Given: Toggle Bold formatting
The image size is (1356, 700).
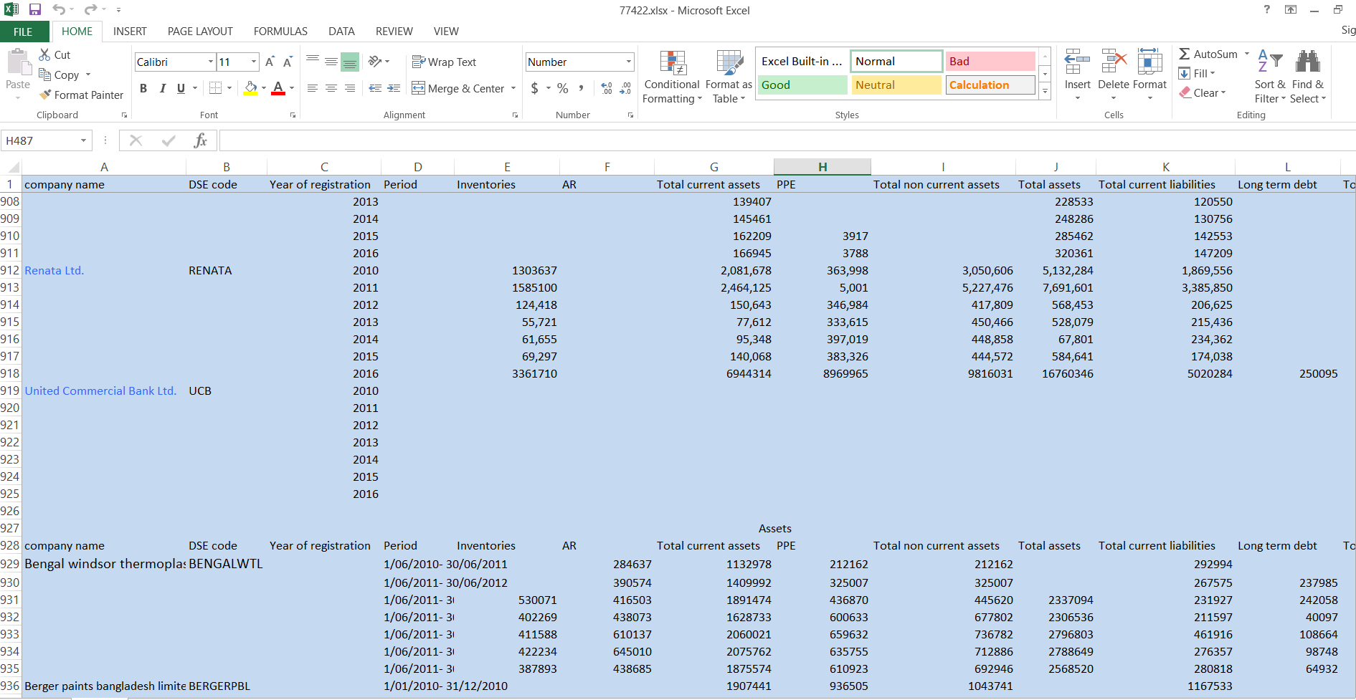Looking at the screenshot, I should pyautogui.click(x=143, y=88).
